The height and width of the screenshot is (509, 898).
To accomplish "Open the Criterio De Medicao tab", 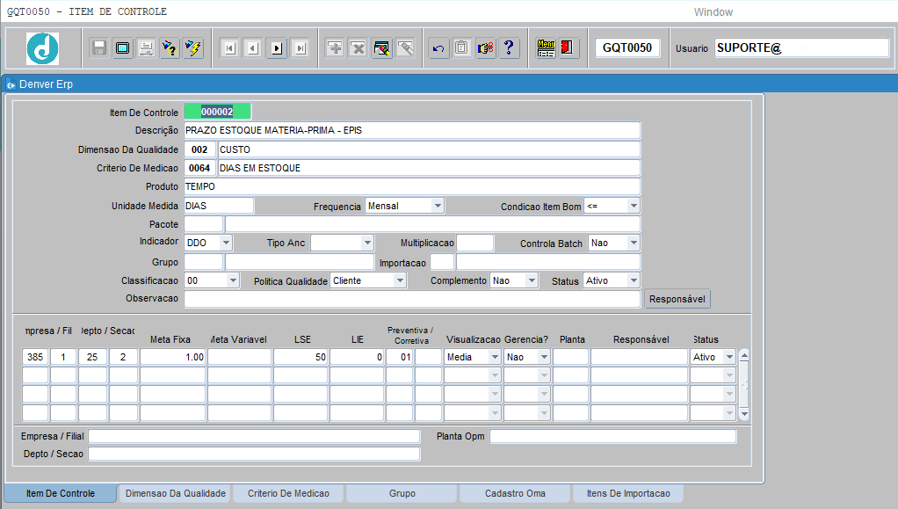I will 288,493.
